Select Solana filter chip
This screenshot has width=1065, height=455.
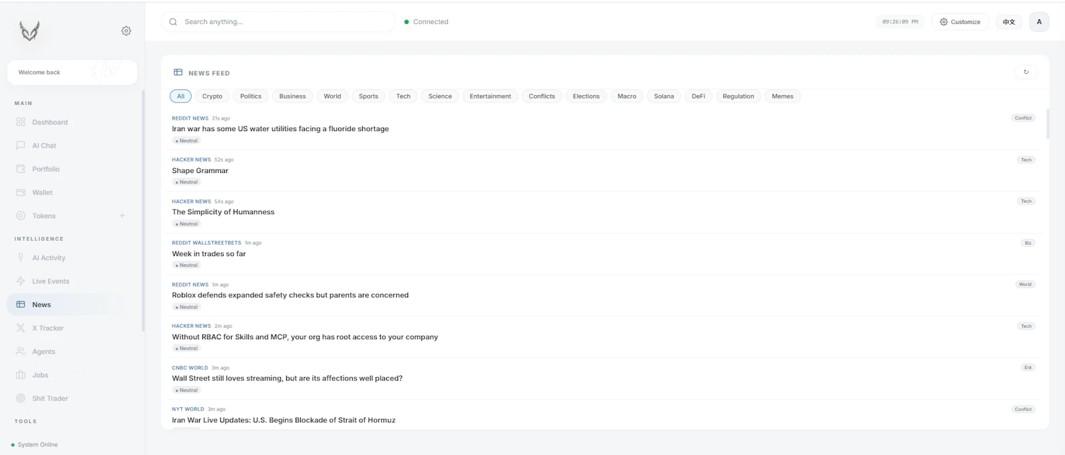(x=664, y=96)
